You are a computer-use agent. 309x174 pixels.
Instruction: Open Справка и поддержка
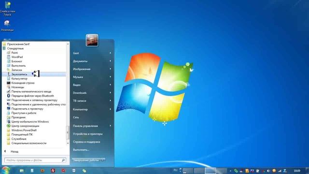[x=86, y=142]
